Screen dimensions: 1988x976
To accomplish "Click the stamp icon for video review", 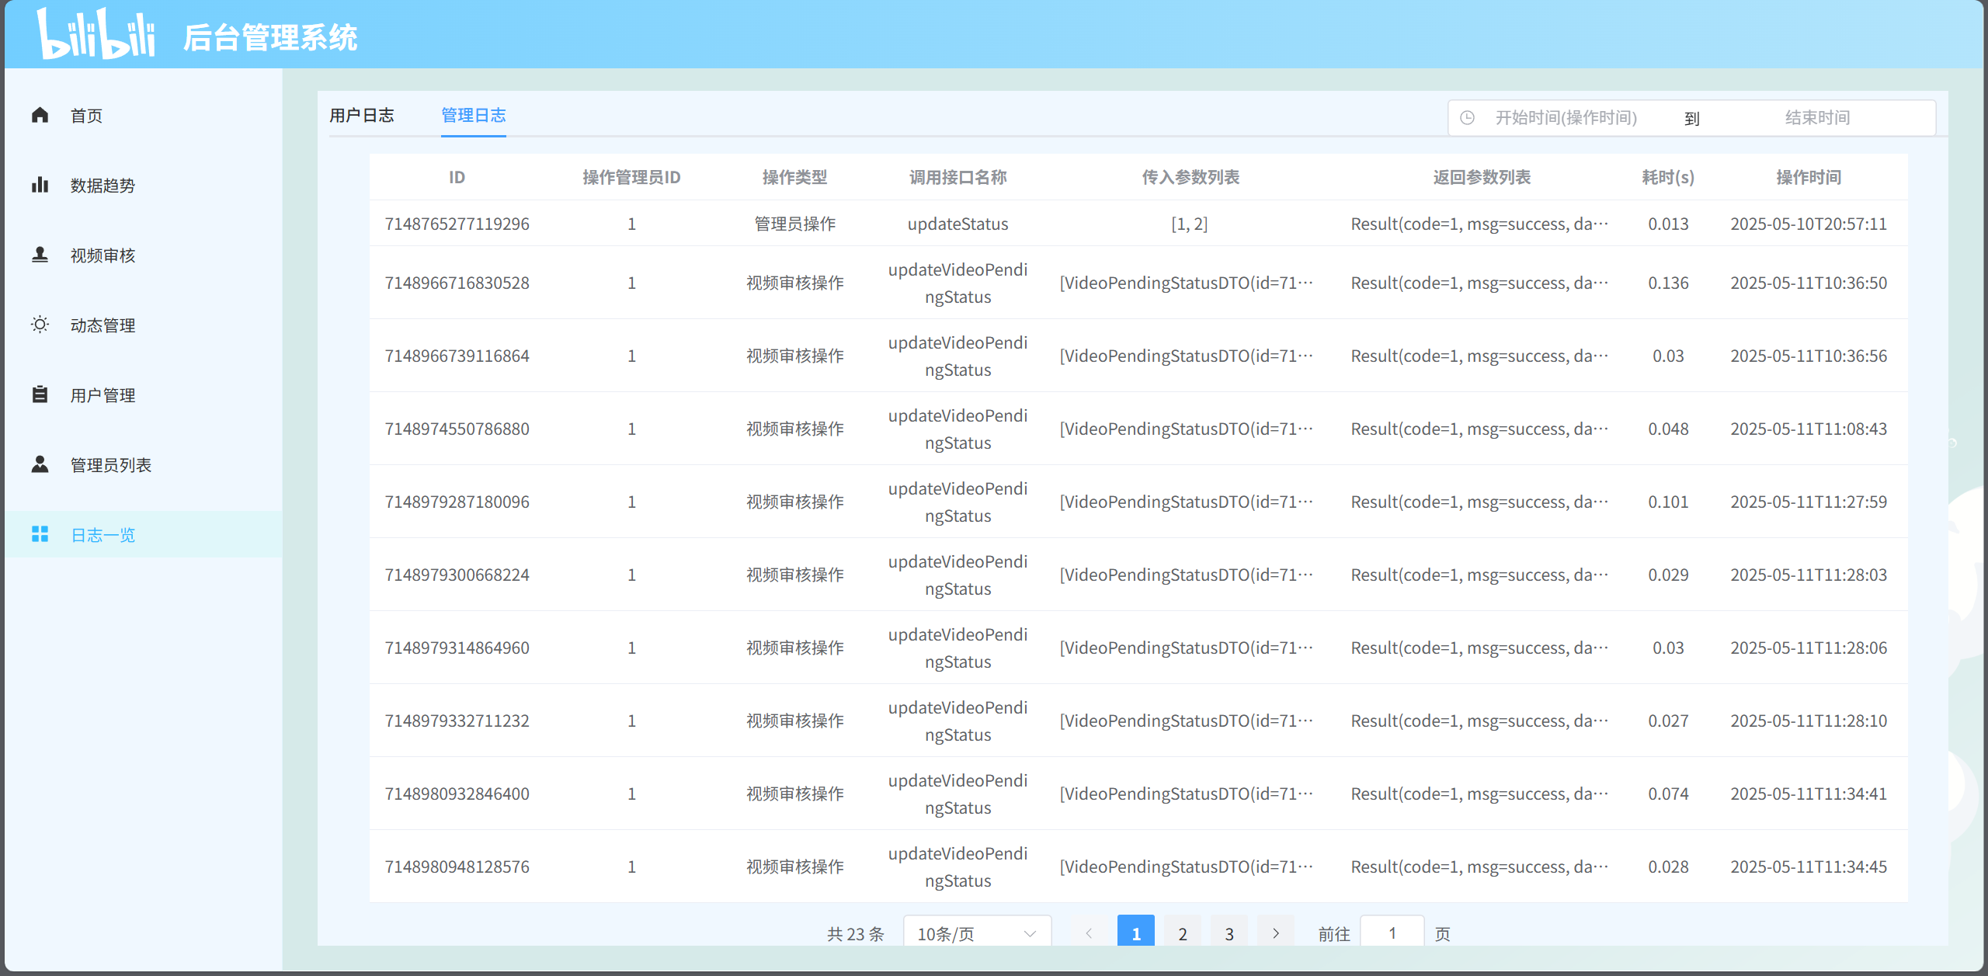I will coord(40,255).
